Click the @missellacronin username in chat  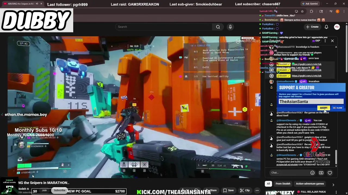pos(285,82)
